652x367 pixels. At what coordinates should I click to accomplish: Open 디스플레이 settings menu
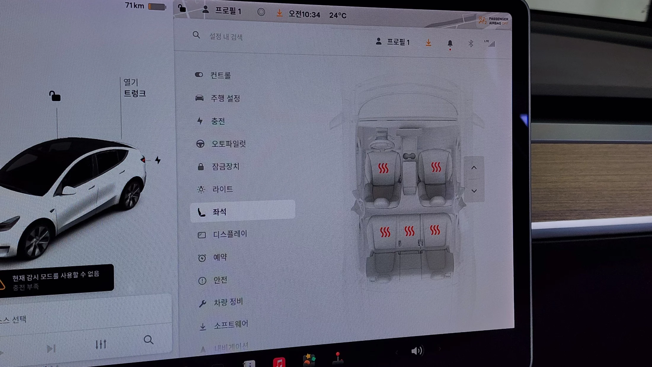(x=230, y=234)
